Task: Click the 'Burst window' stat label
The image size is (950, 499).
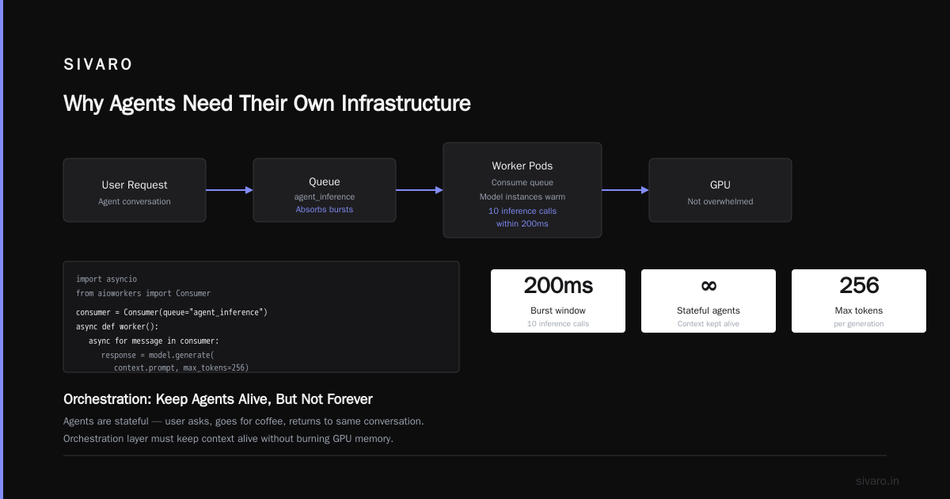Action: [558, 310]
